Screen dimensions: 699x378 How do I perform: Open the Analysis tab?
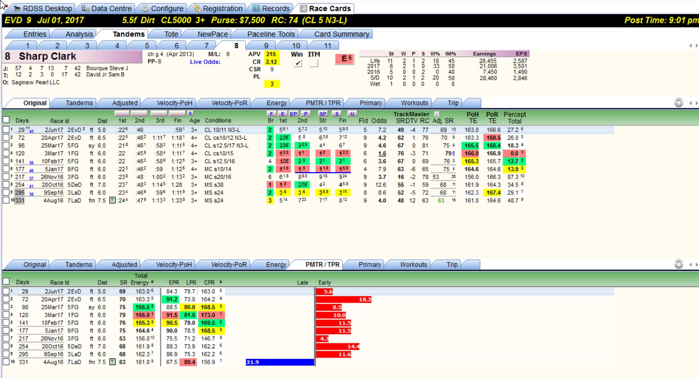pyautogui.click(x=79, y=34)
